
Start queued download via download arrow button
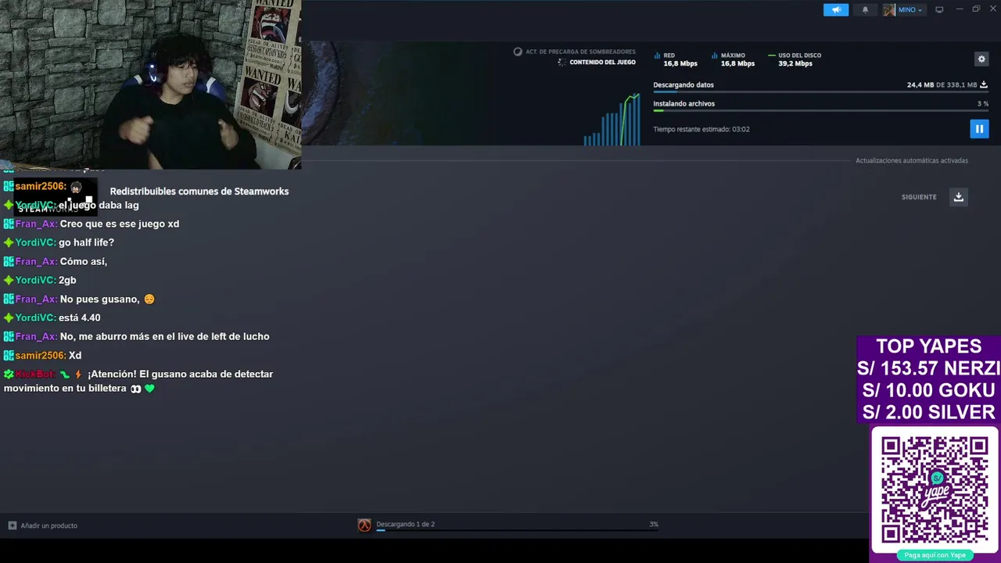click(959, 197)
